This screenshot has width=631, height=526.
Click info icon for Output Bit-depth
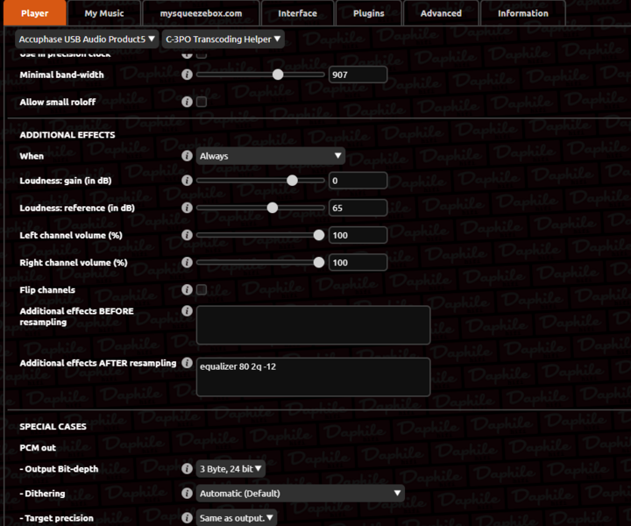[x=187, y=469]
